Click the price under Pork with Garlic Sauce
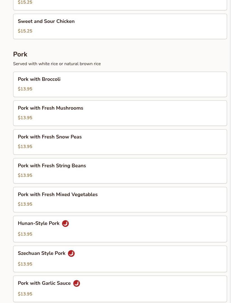The width and height of the screenshot is (236, 303). point(25,294)
